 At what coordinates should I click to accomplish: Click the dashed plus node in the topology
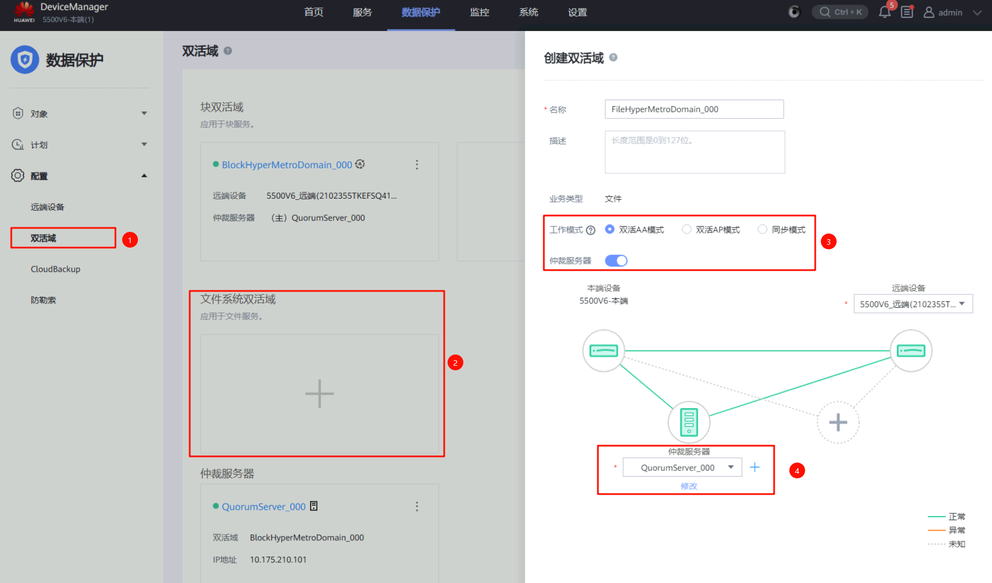pyautogui.click(x=838, y=422)
